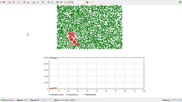Click the red infected curve on chart
Viewport: 182px width, 102px height.
click(53, 88)
